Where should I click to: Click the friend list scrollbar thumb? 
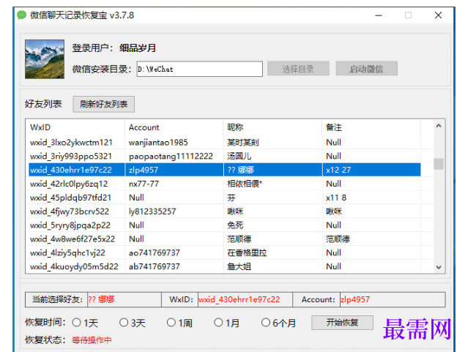click(x=439, y=164)
